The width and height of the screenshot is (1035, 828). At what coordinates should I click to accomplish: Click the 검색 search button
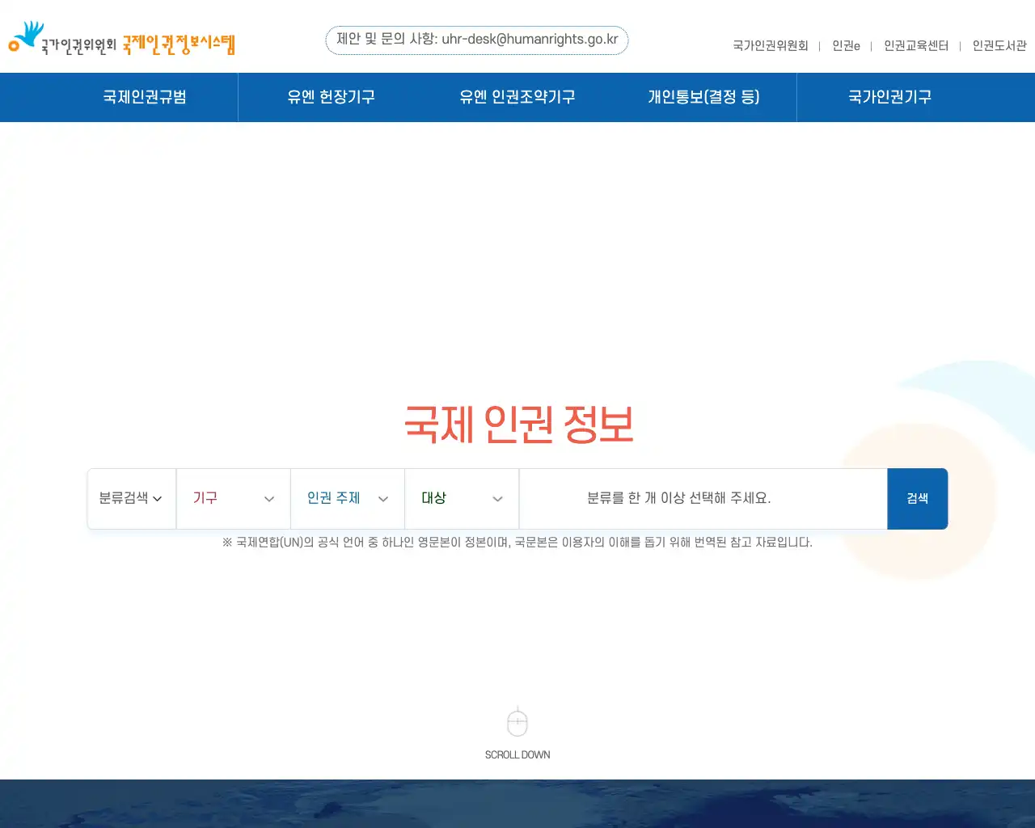click(x=917, y=498)
